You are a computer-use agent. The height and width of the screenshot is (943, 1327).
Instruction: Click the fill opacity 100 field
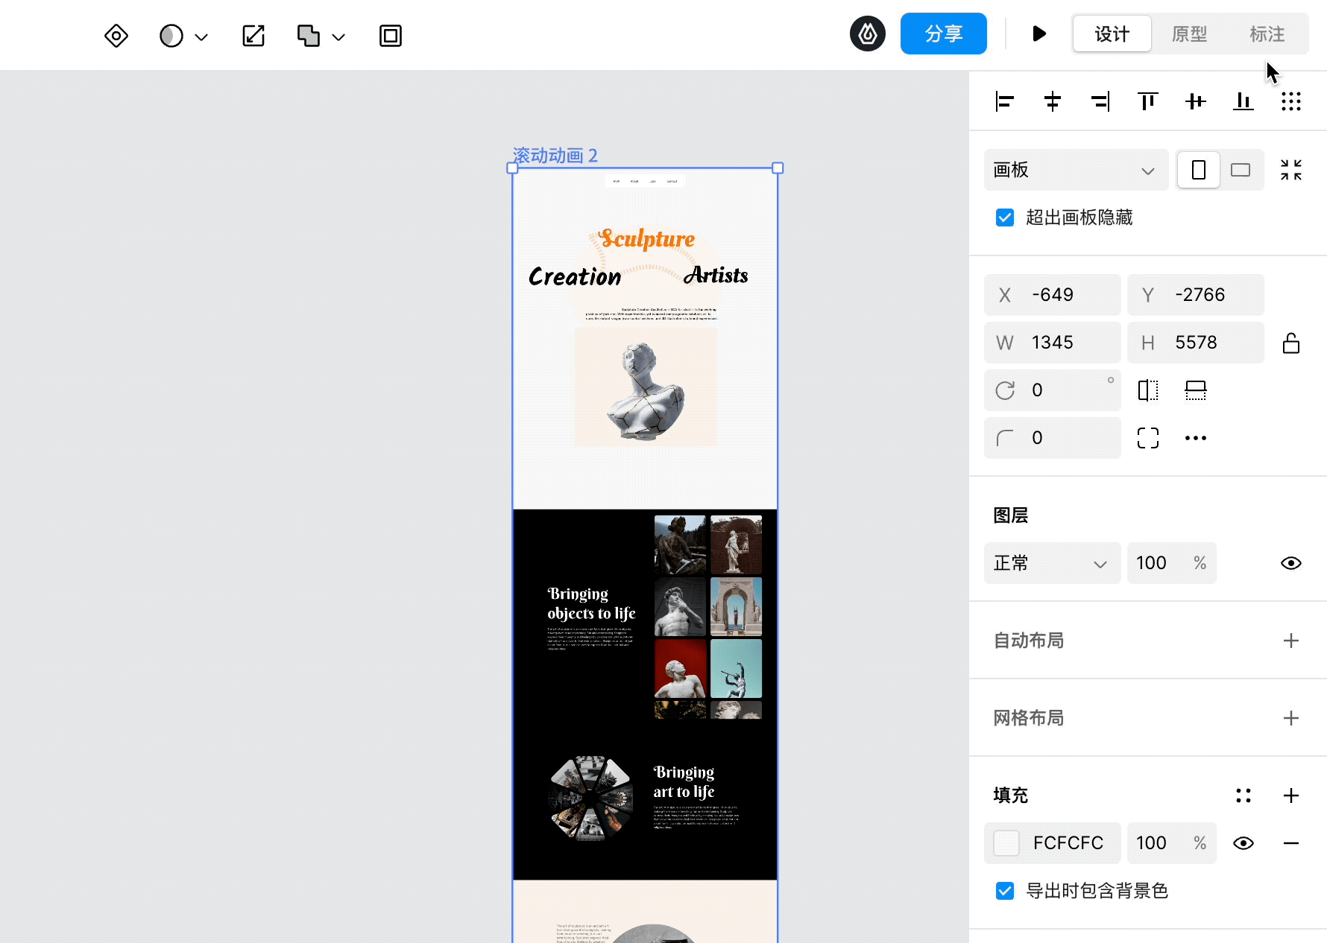click(x=1172, y=843)
